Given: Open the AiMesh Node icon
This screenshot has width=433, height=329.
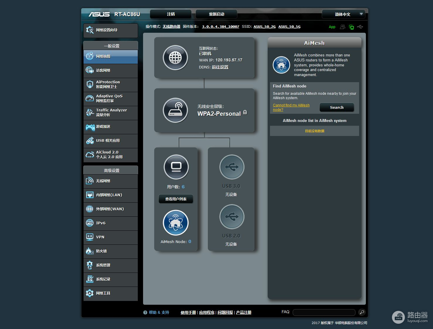Looking at the screenshot, I should click(x=176, y=223).
